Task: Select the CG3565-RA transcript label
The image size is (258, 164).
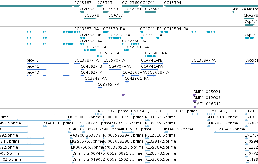Action: click(x=109, y=53)
